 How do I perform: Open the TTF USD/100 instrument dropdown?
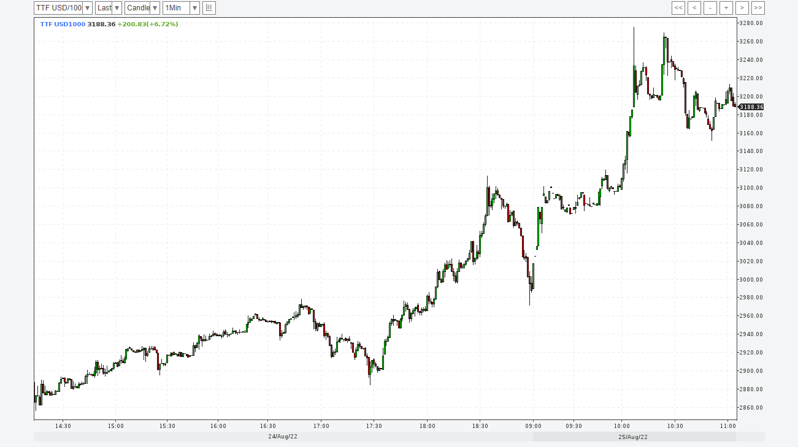point(63,8)
